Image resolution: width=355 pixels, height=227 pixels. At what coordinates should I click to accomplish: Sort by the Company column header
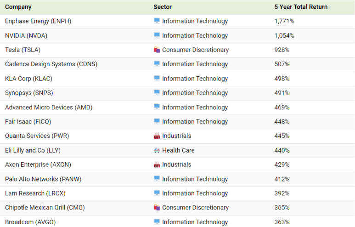(x=18, y=7)
